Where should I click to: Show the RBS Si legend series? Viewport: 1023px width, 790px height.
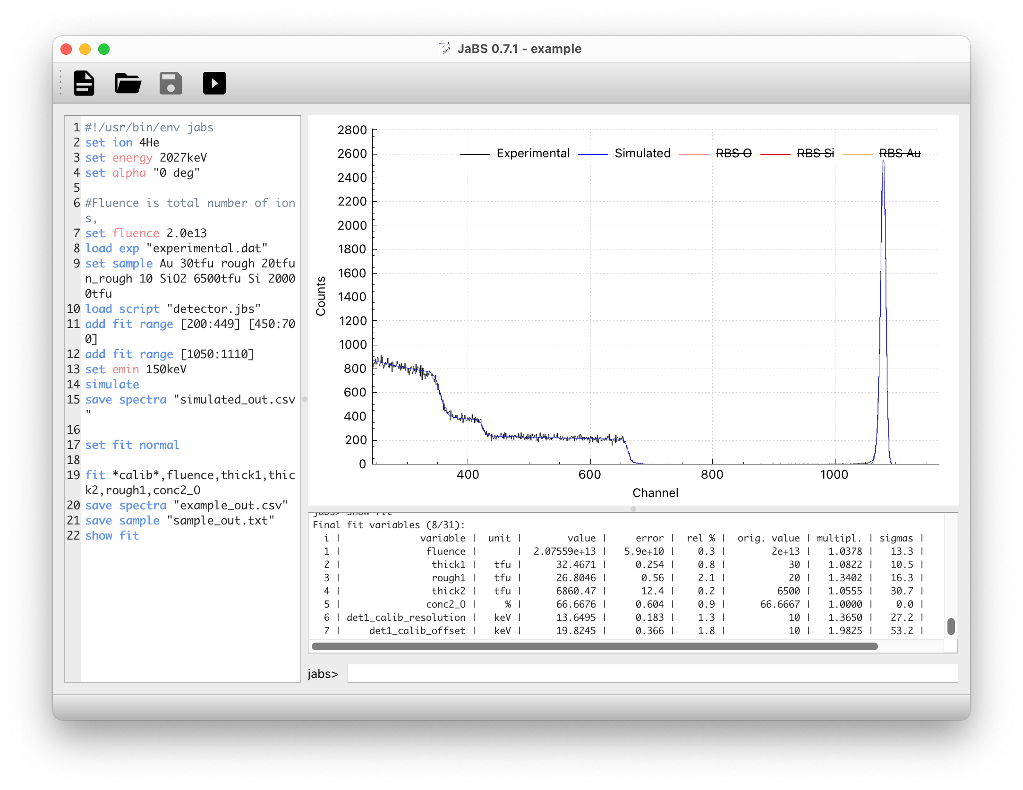click(x=815, y=154)
